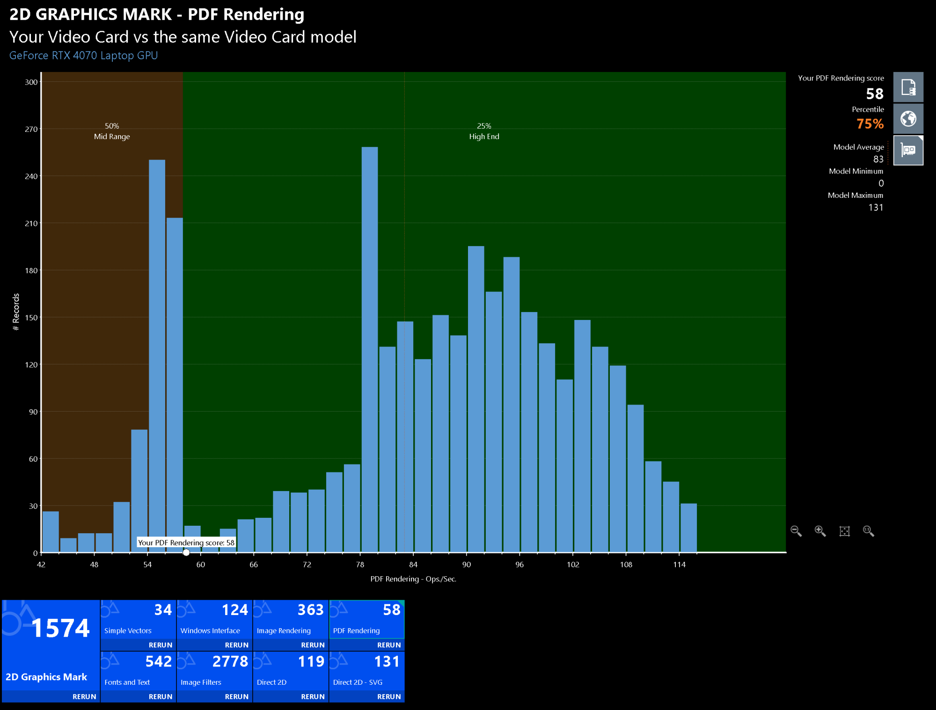Rerun the PDF Rendering test
This screenshot has width=936, height=710.
click(x=389, y=645)
